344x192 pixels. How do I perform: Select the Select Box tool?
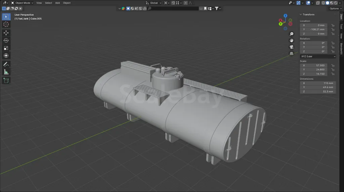coord(6,17)
